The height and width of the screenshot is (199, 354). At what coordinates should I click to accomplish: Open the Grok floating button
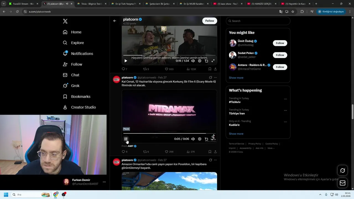coord(342,171)
